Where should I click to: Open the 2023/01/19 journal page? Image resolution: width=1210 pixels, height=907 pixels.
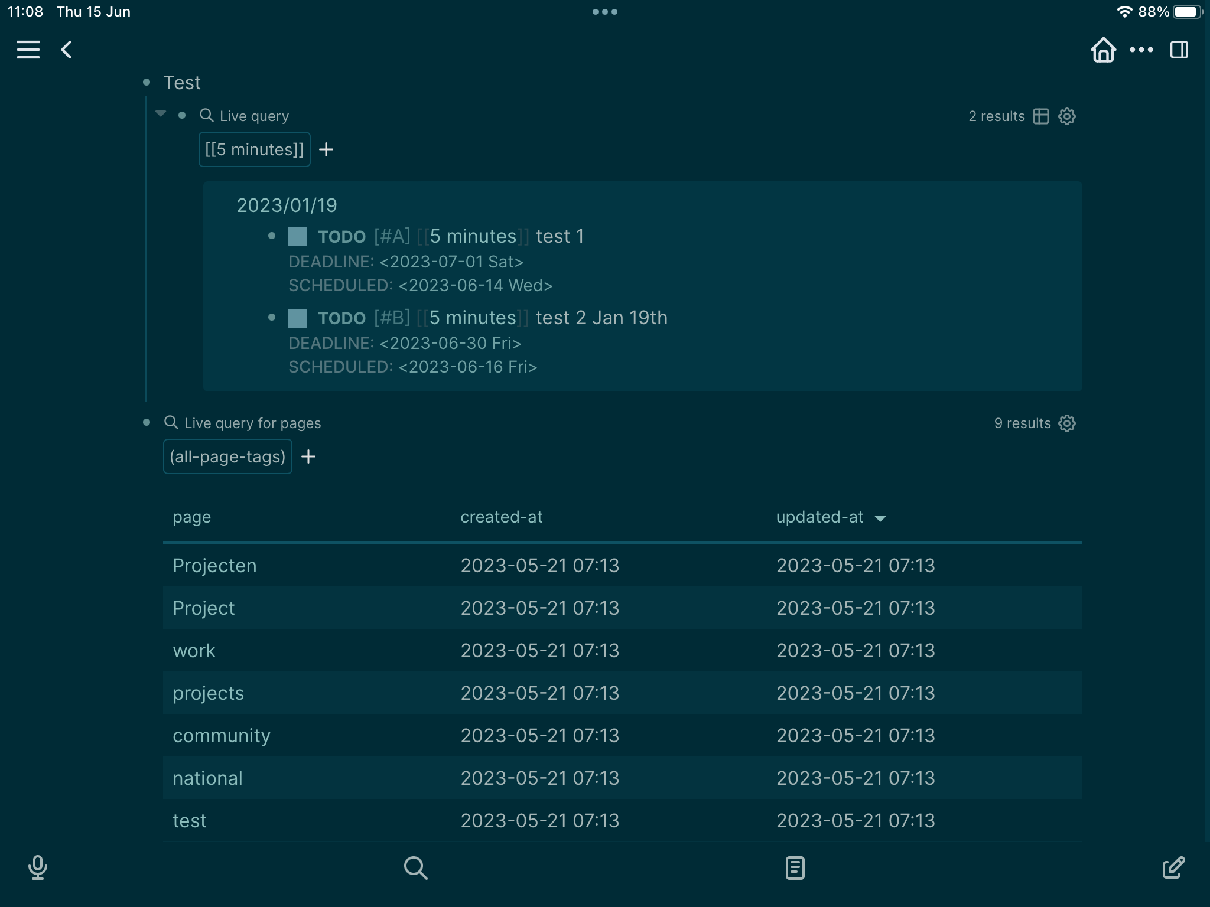pos(287,205)
